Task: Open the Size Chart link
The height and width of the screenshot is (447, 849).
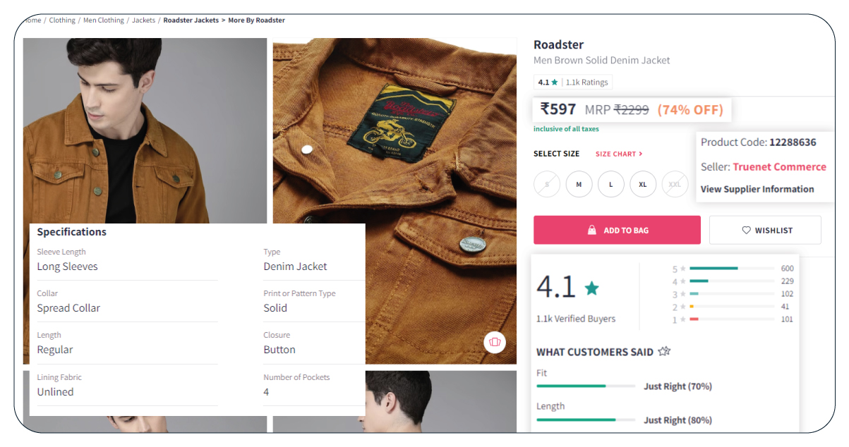Action: tap(618, 154)
